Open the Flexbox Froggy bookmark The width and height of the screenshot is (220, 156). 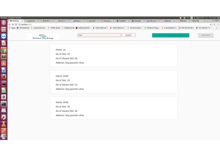(x=152, y=28)
